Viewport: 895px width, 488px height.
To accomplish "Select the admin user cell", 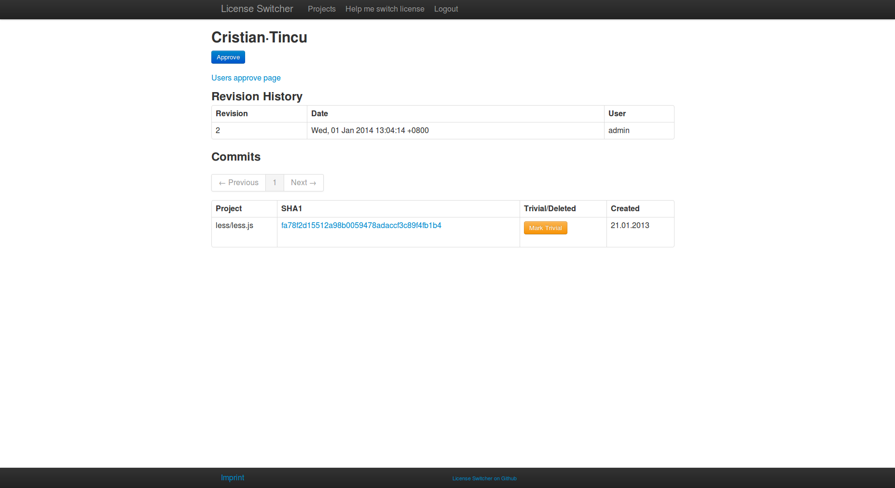I will coord(639,131).
